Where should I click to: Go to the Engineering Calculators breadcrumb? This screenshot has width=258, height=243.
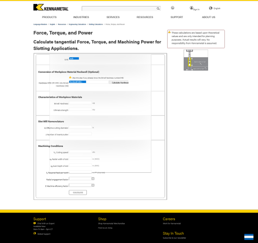[77, 25]
